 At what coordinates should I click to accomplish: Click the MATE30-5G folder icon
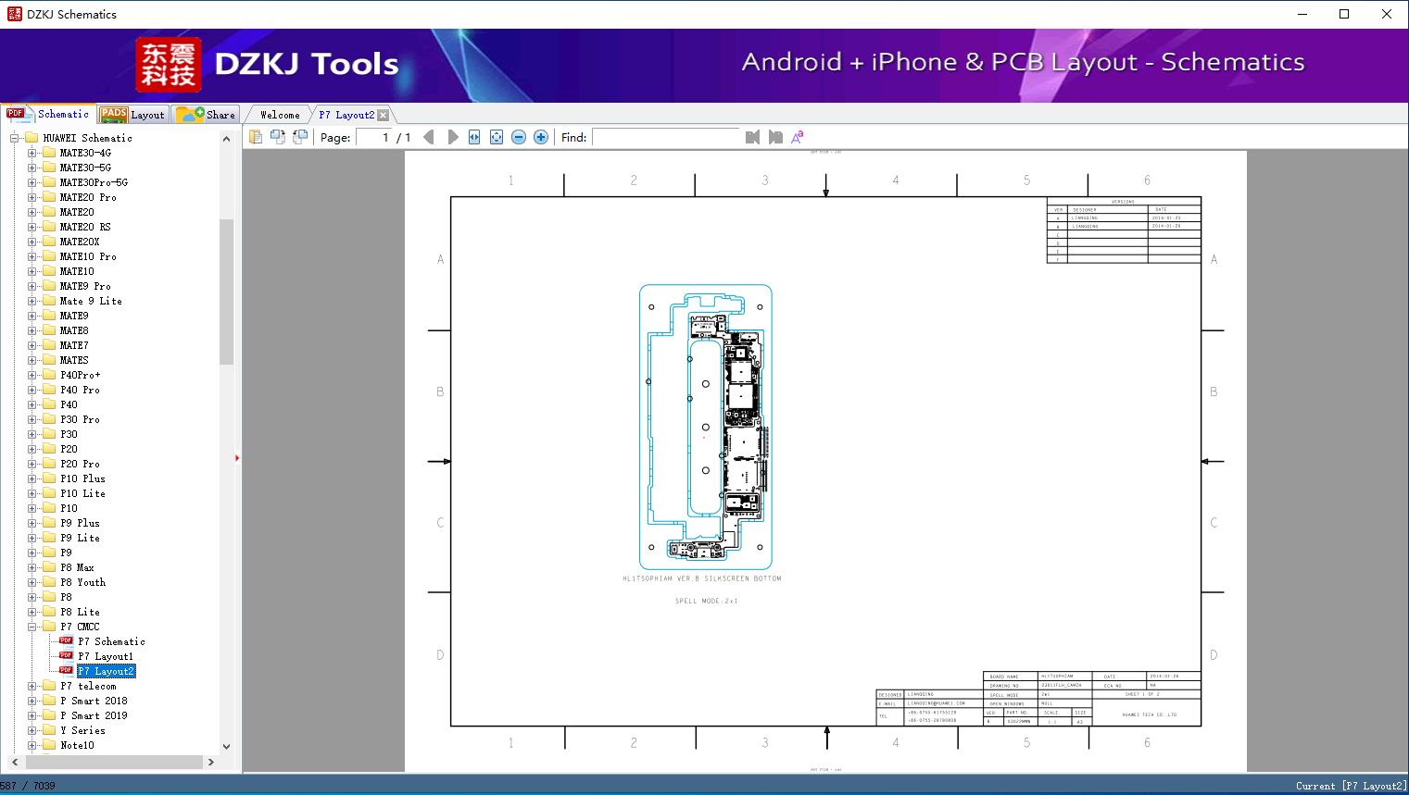(49, 168)
